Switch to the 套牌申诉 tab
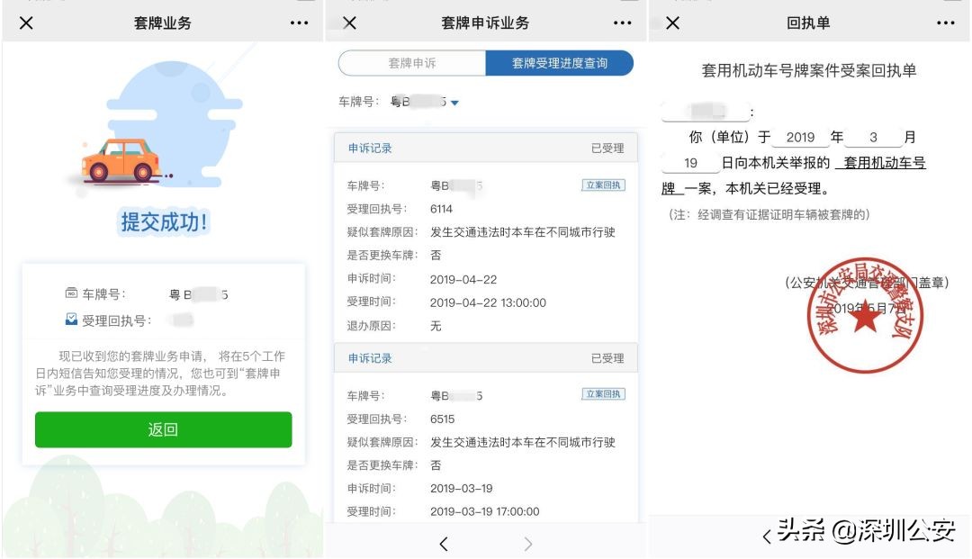This screenshot has width=972, height=559. pos(414,63)
